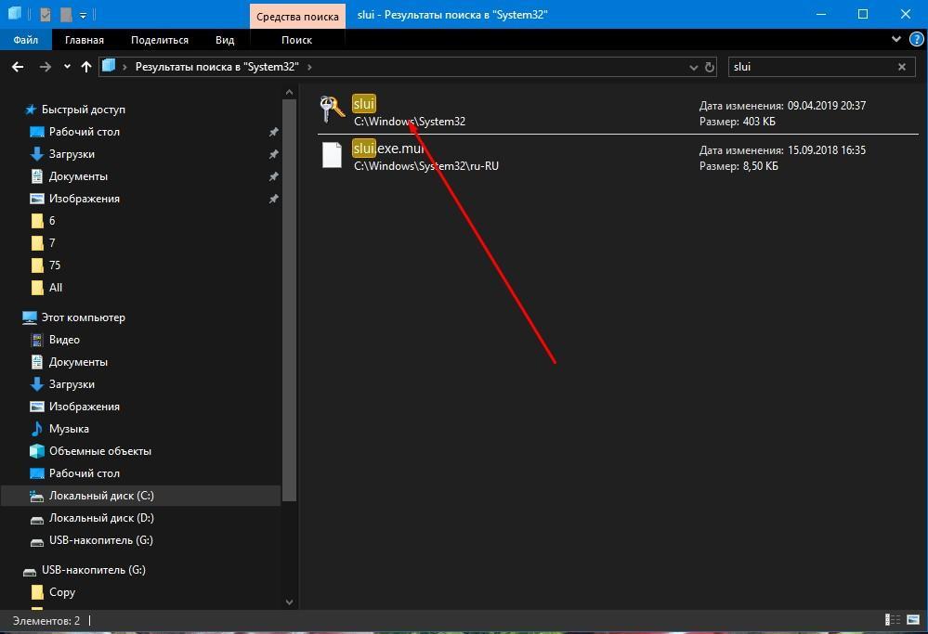The image size is (928, 634).
Task: Click the Video folder icon
Action: pyautogui.click(x=37, y=340)
